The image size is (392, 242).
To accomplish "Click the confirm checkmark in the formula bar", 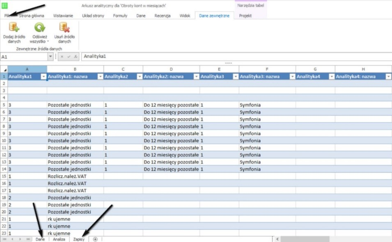I will point(69,57).
